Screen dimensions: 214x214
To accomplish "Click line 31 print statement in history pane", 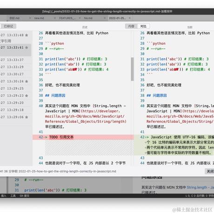I will click(x=76, y=59).
